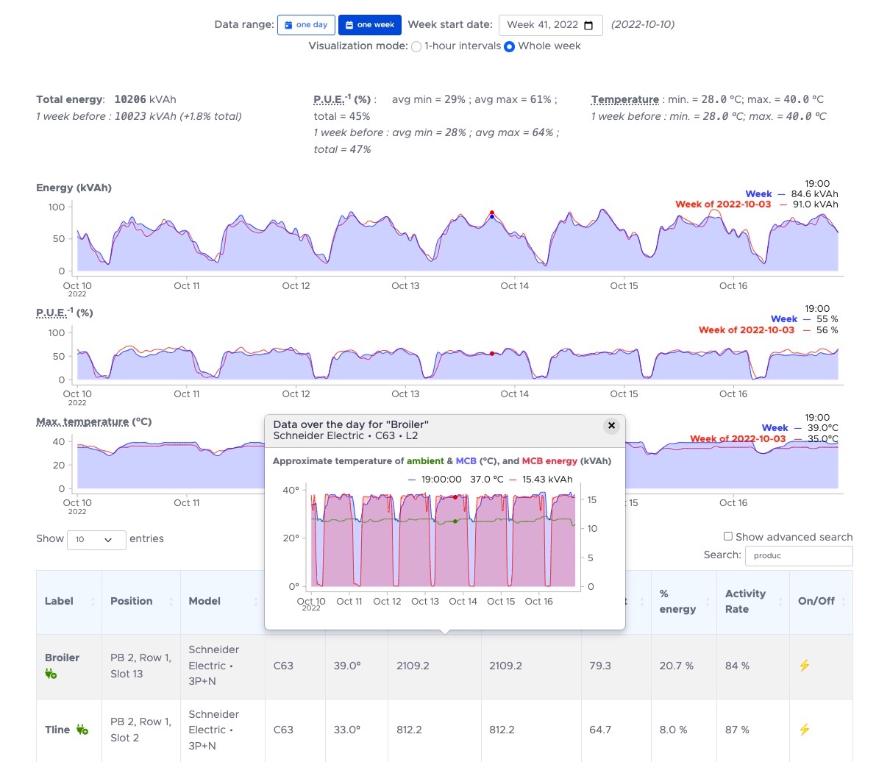Open the Week start date field

click(549, 25)
